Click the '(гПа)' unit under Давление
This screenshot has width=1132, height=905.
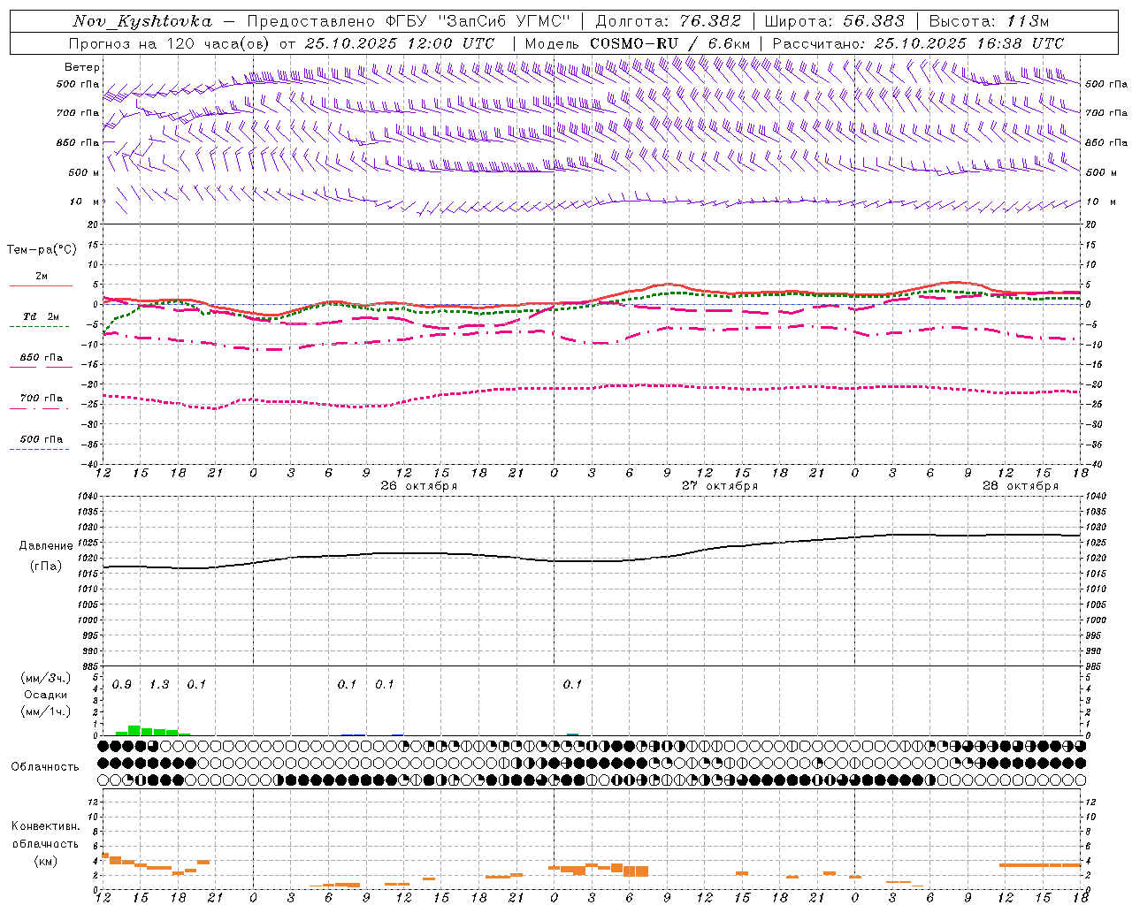pyautogui.click(x=46, y=567)
